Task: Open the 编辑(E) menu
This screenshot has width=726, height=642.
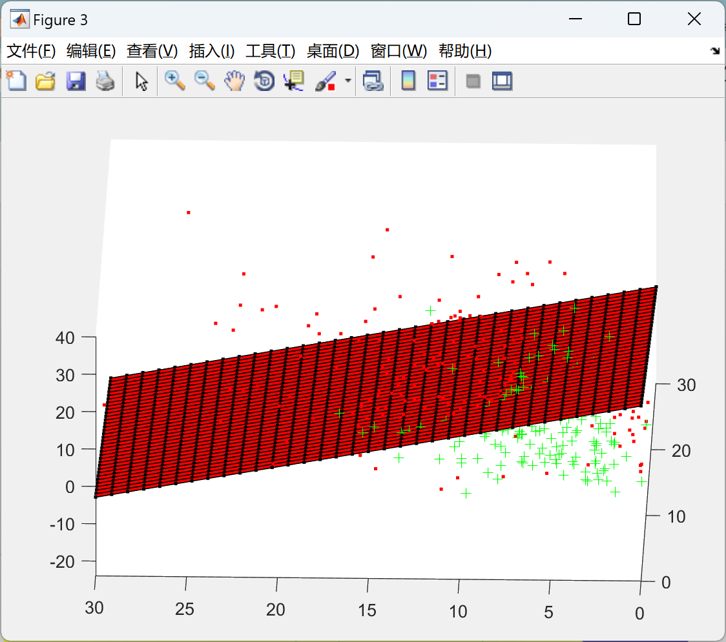Action: [x=91, y=51]
